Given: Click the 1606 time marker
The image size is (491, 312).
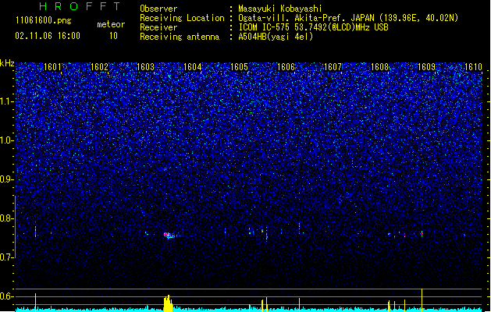Looking at the screenshot, I should coord(286,67).
